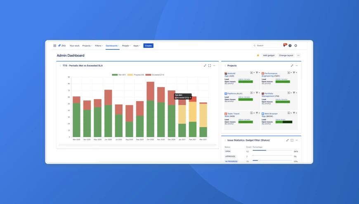Click Add gadget button
The image size is (359, 204).
(x=269, y=55)
